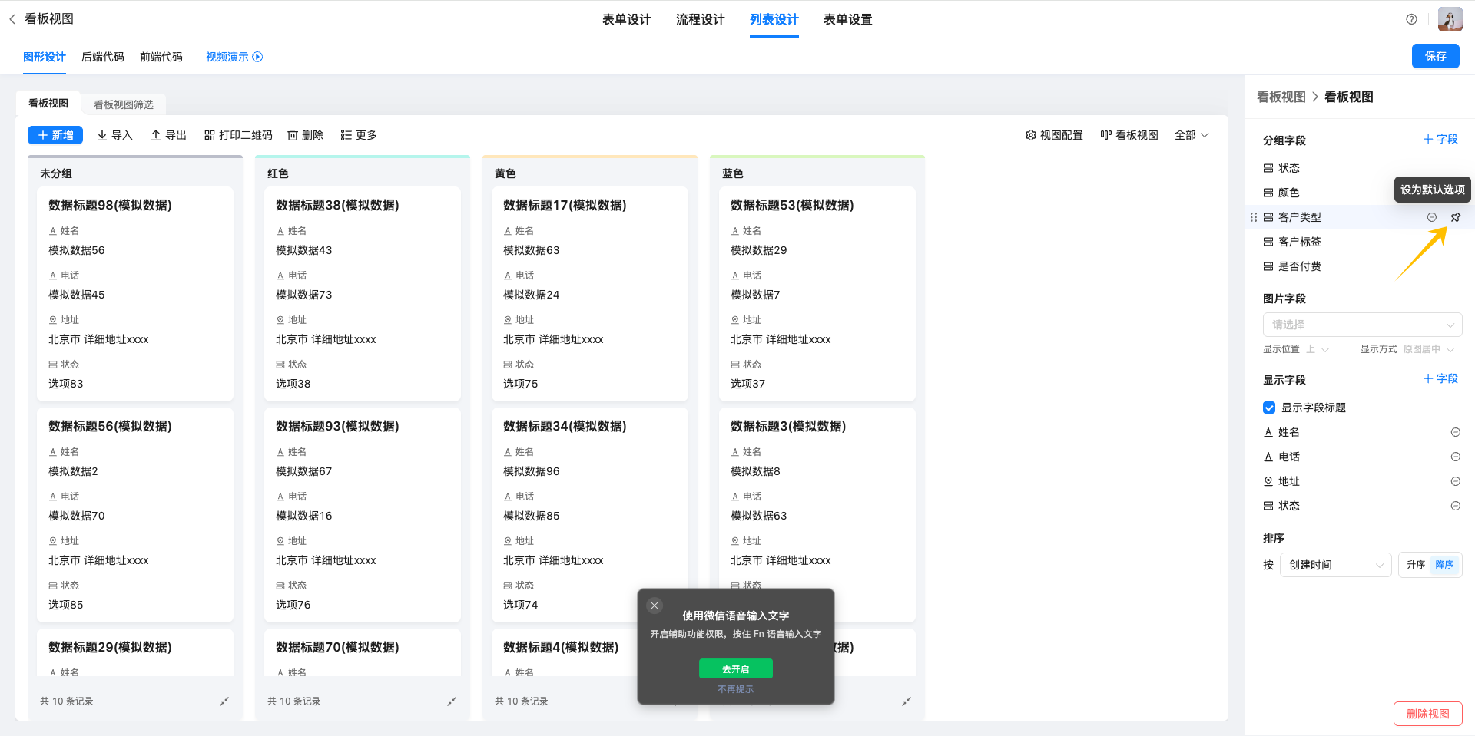
Task: Open card 数据标题17(模拟数据)
Action: [590, 294]
